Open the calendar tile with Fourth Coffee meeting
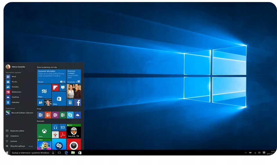 (74, 76)
